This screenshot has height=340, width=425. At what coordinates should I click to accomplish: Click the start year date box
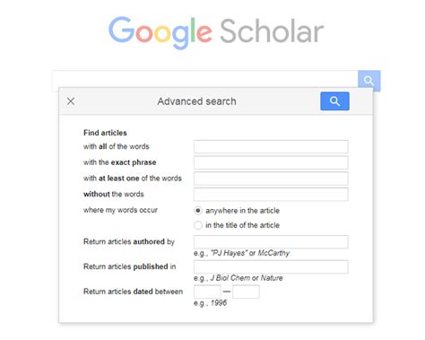[x=207, y=292]
